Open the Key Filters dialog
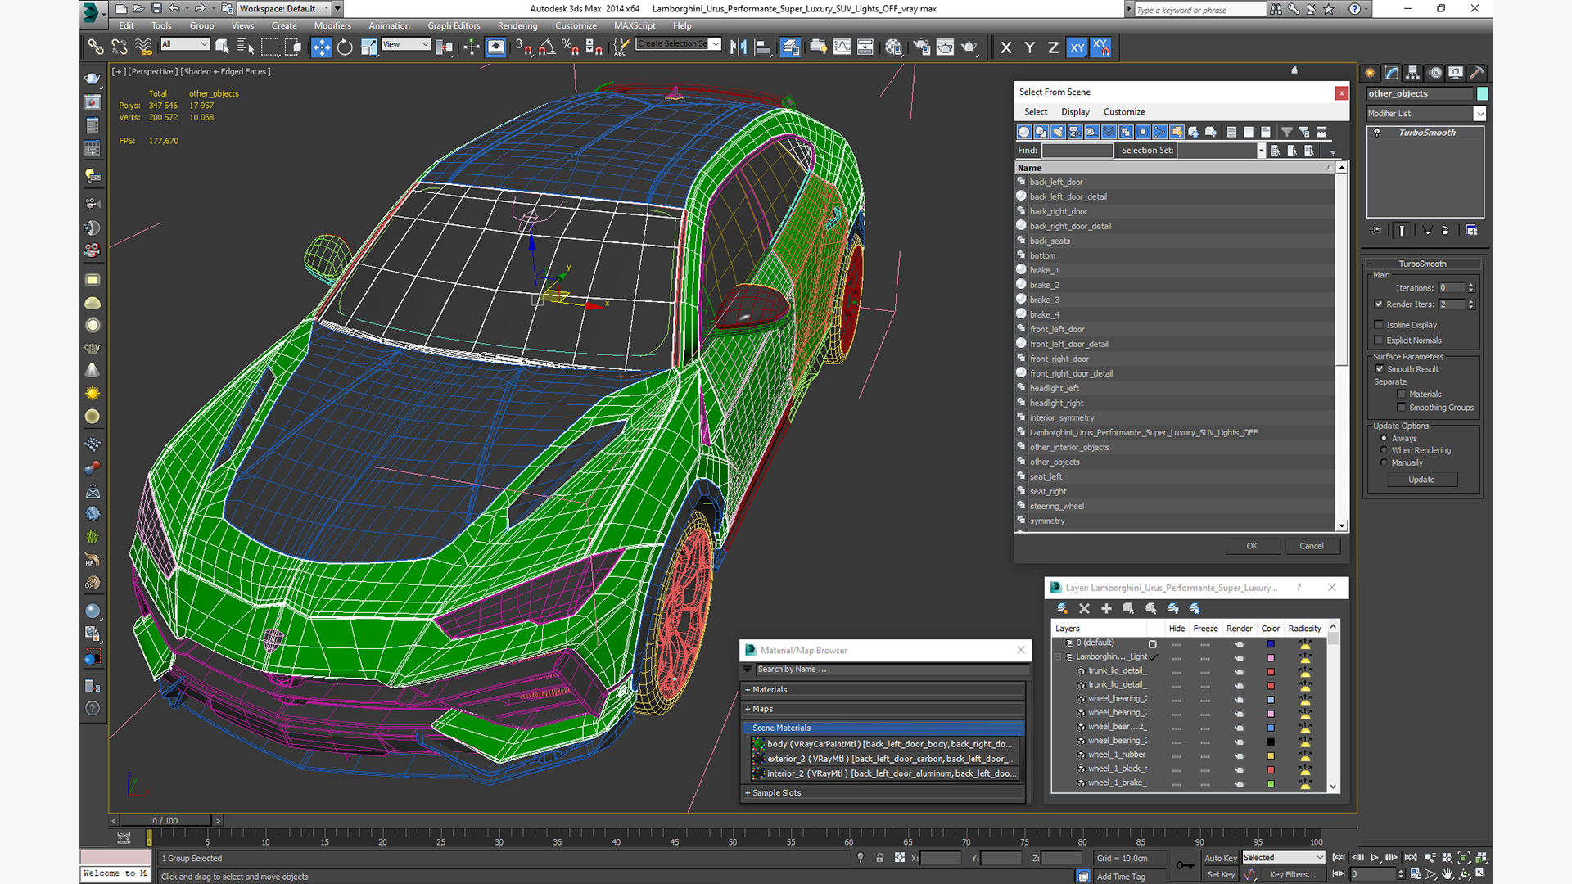Image resolution: width=1572 pixels, height=884 pixels. 1292,875
